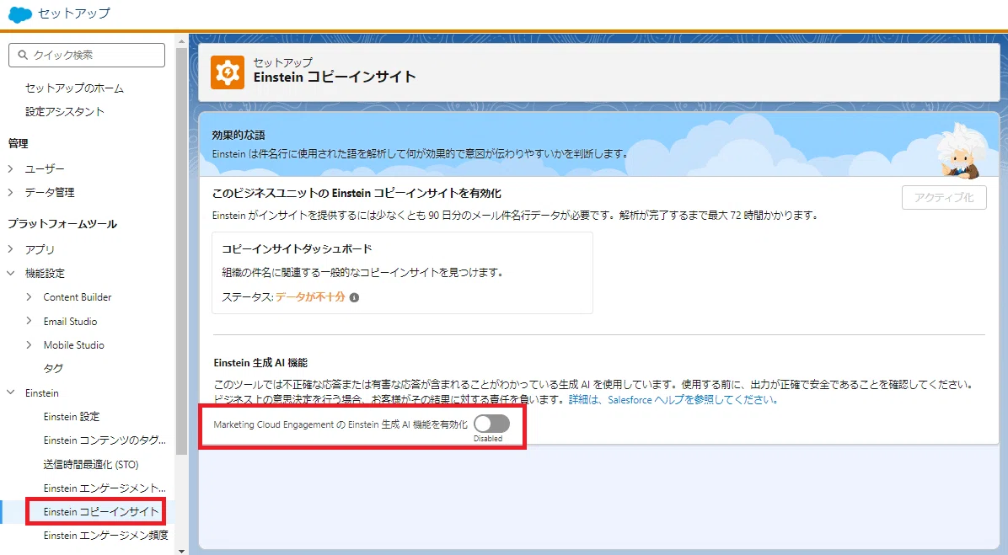Select Einstein コピーインサイト in sidebar
Image resolution: width=1008 pixels, height=555 pixels.
(101, 512)
